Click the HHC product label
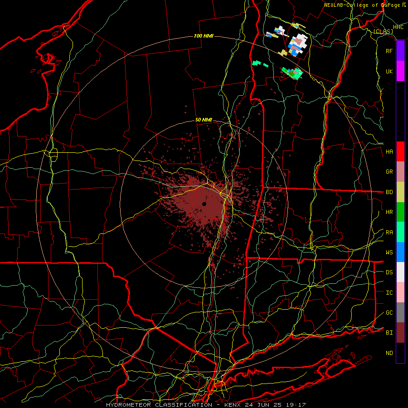Image resolution: width=408 pixels, height=408 pixels. pos(398,27)
